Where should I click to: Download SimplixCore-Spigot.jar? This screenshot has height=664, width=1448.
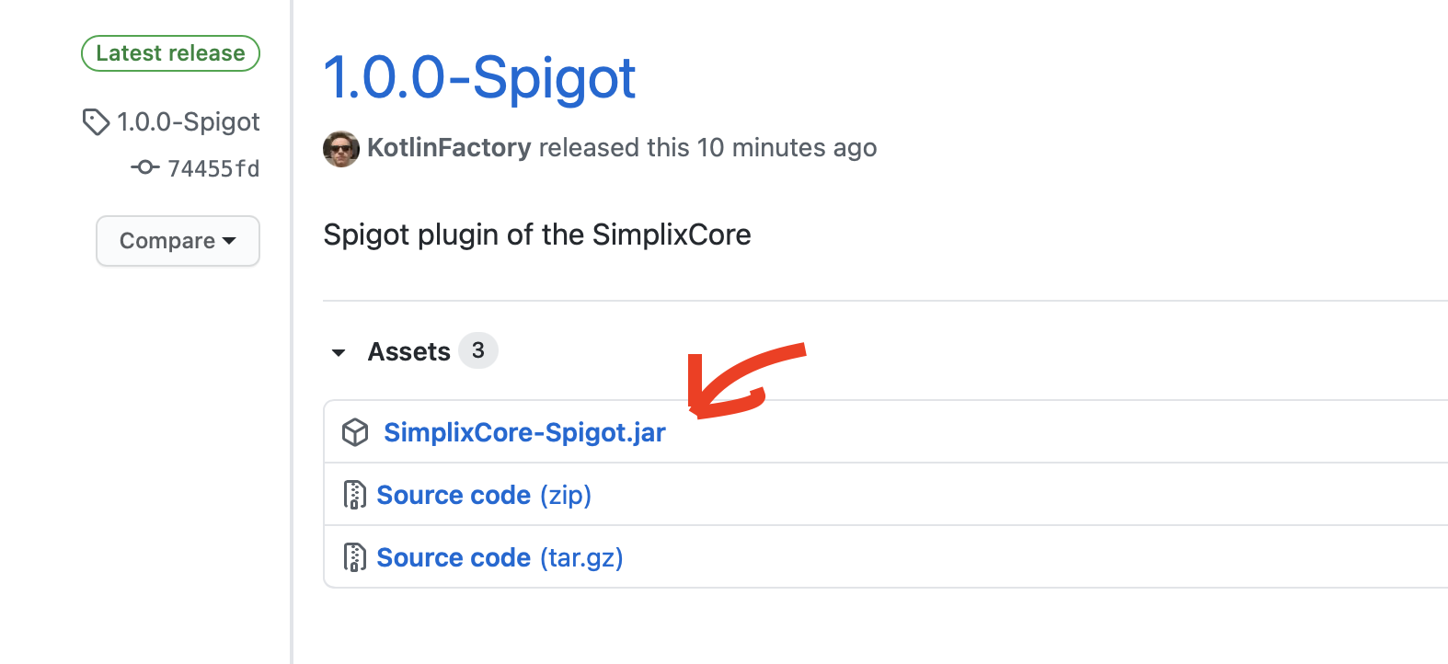[x=524, y=432]
